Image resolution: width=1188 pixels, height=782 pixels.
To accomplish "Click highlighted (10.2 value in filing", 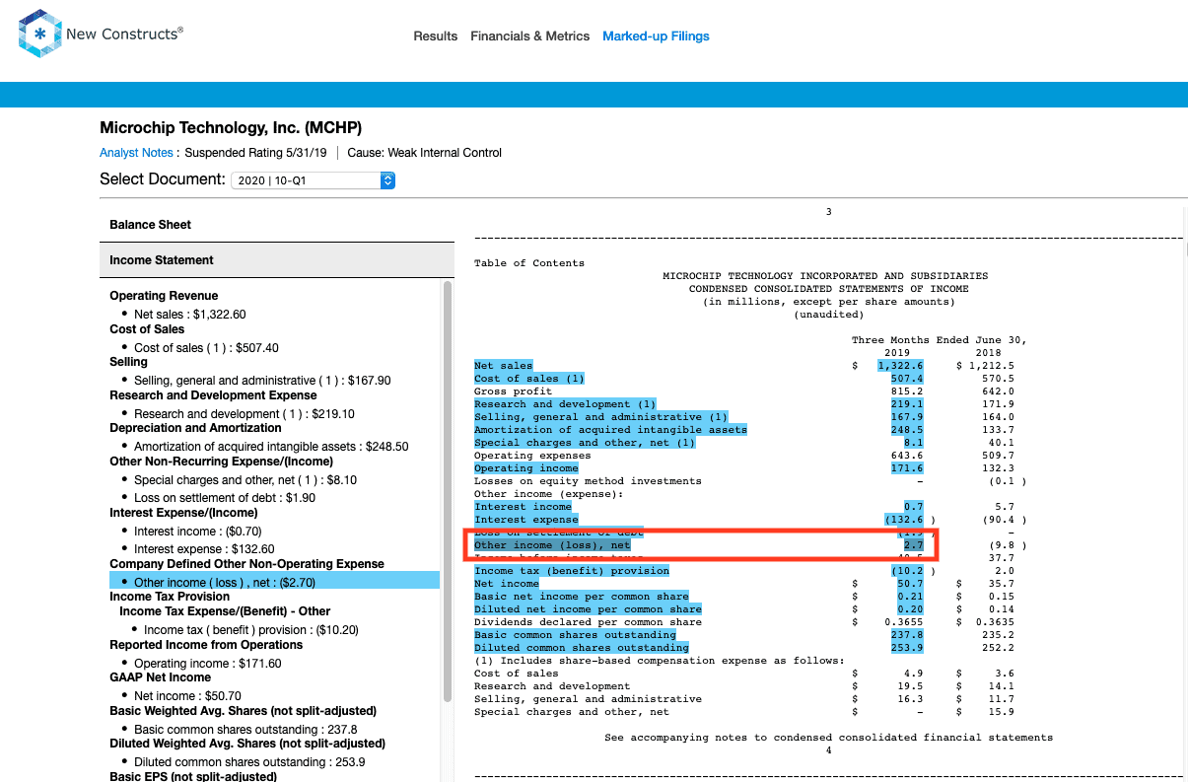I will [x=906, y=571].
